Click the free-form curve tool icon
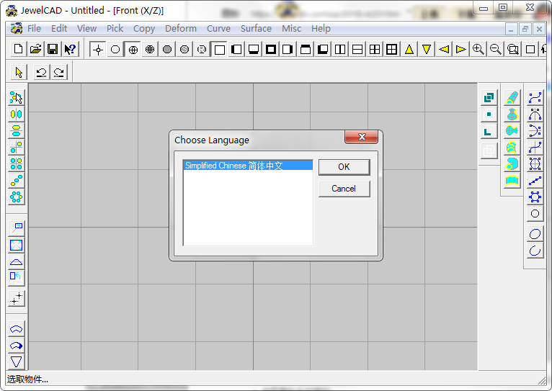The height and width of the screenshot is (391, 552). point(535,98)
